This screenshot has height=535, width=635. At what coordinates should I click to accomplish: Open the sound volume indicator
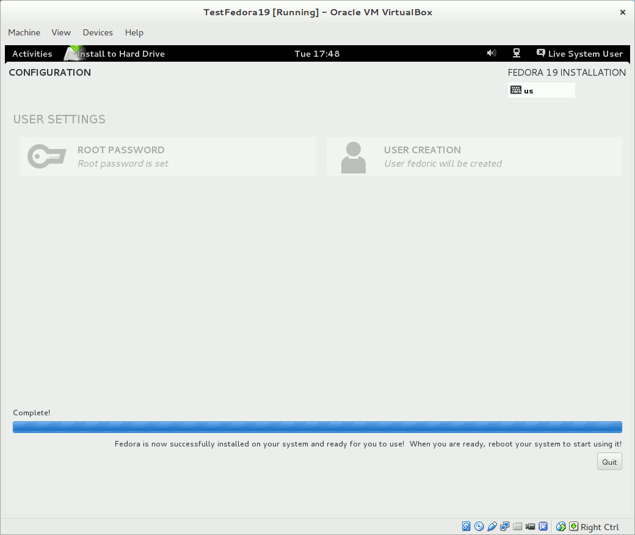[492, 54]
